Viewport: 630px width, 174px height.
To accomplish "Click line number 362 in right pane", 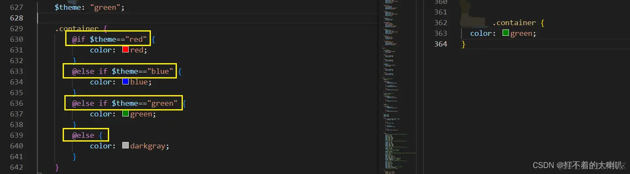I will pos(440,23).
